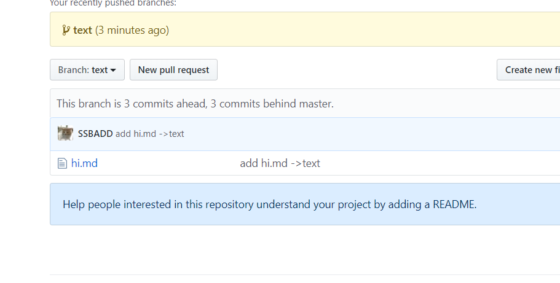The image size is (560, 283).
Task: Click the SSBADD avatar image
Action: pyautogui.click(x=65, y=133)
